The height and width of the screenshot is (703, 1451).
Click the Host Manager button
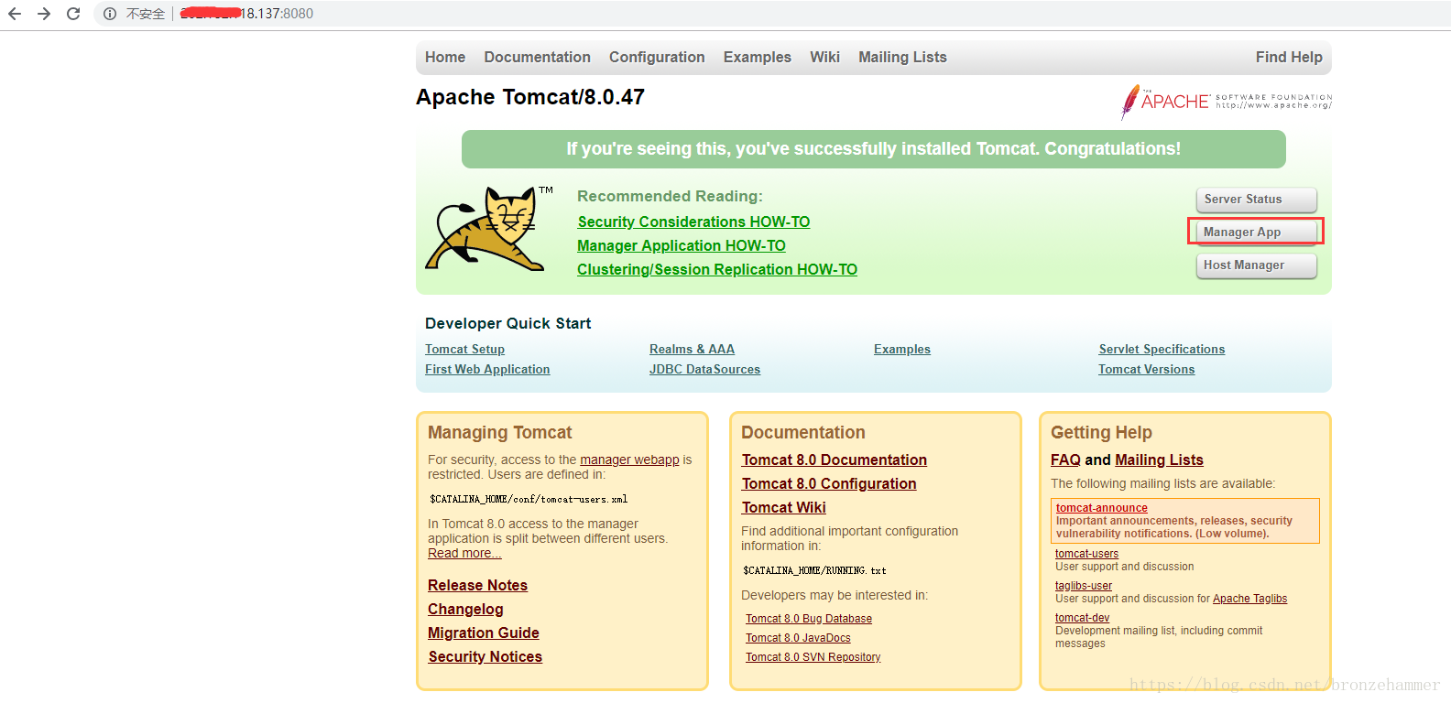tap(1256, 265)
